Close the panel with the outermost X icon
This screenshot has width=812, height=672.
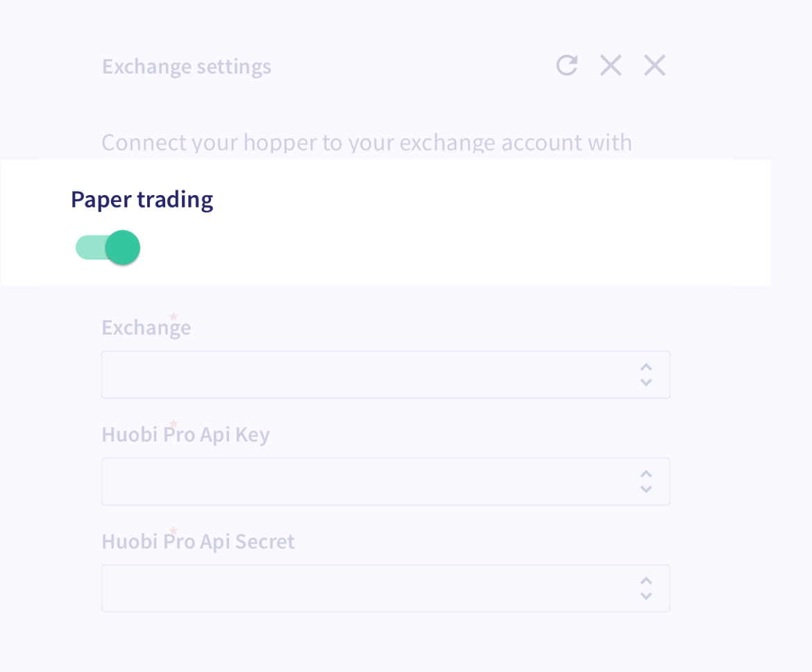pyautogui.click(x=654, y=66)
